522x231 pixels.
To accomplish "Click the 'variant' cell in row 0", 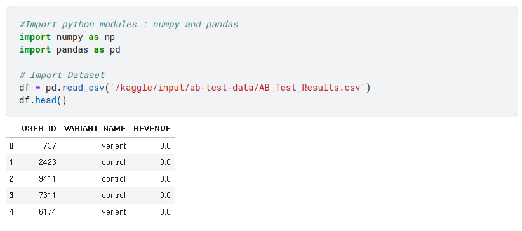I will point(114,146).
